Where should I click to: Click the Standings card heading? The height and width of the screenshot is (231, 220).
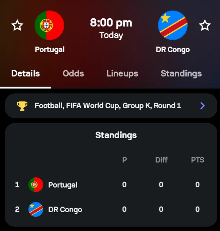116,135
